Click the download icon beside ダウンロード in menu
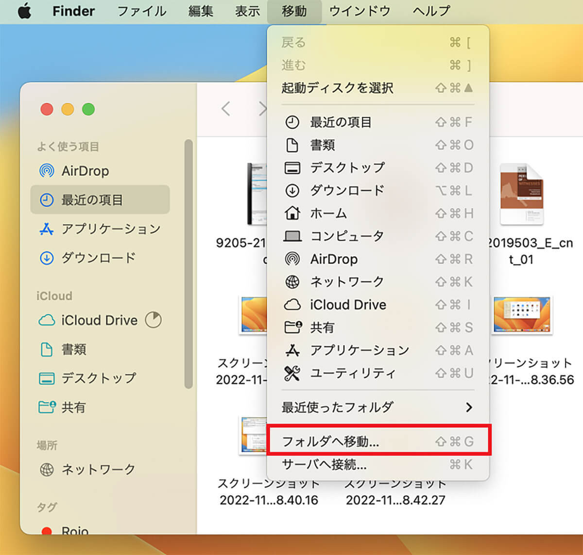 (x=292, y=191)
